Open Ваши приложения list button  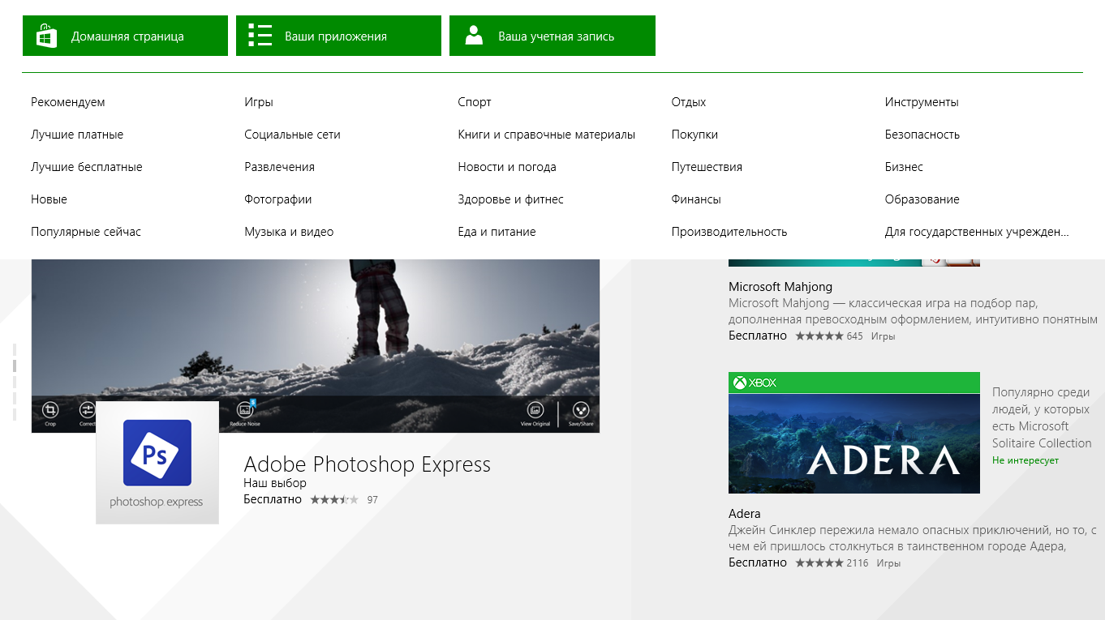[x=338, y=36]
